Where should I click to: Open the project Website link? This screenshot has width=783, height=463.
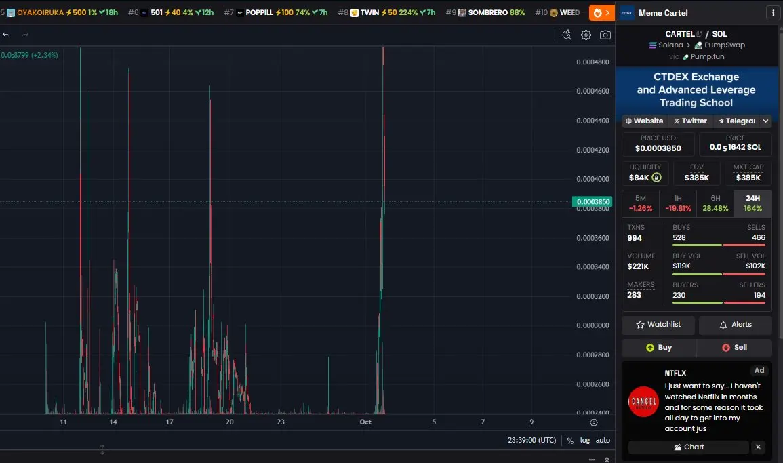click(644, 121)
